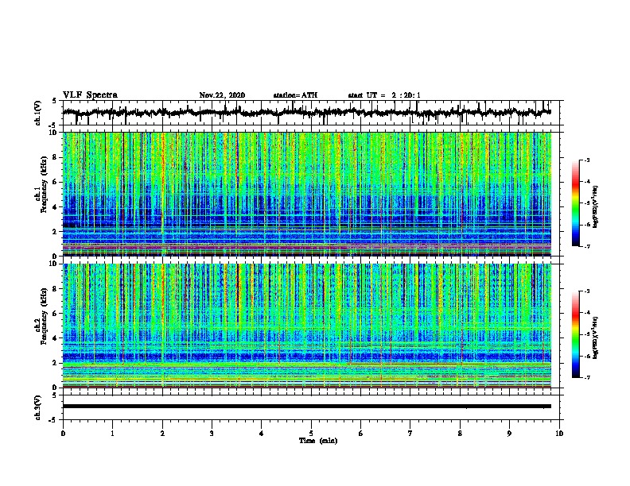
Task: Click the ch.1 spectrogram color scale bar
Action: point(576,203)
